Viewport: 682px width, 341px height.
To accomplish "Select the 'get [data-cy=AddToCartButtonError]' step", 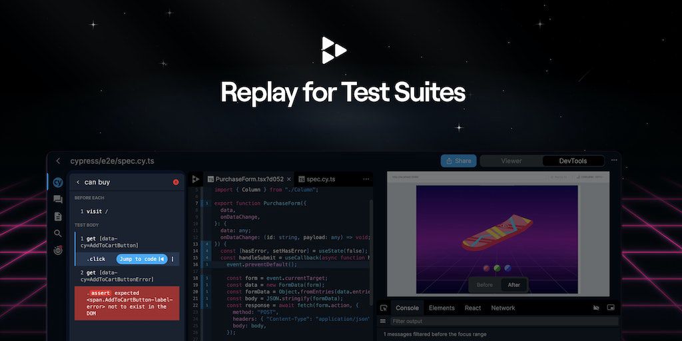I will [x=127, y=276].
